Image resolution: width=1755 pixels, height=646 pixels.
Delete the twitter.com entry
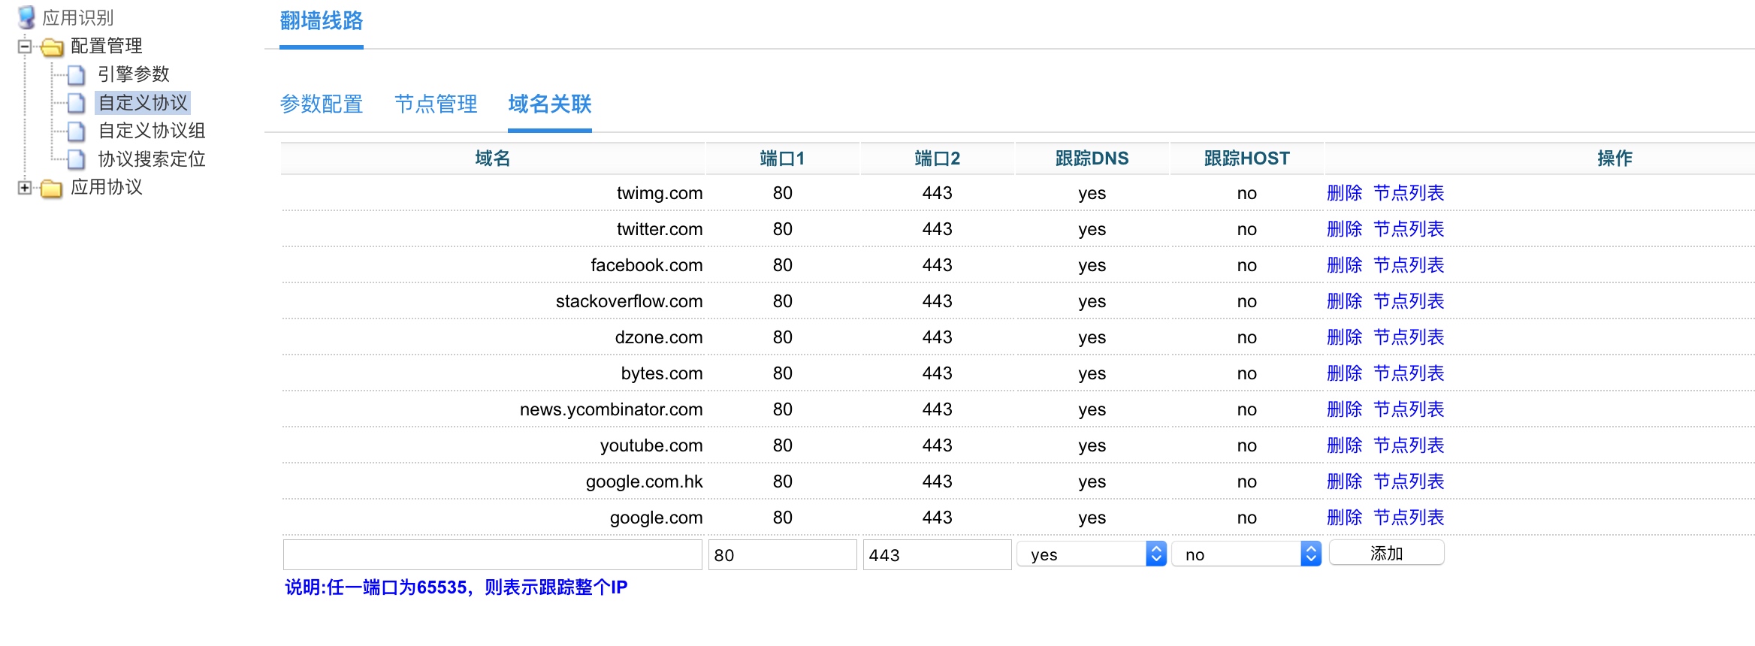(x=1345, y=229)
